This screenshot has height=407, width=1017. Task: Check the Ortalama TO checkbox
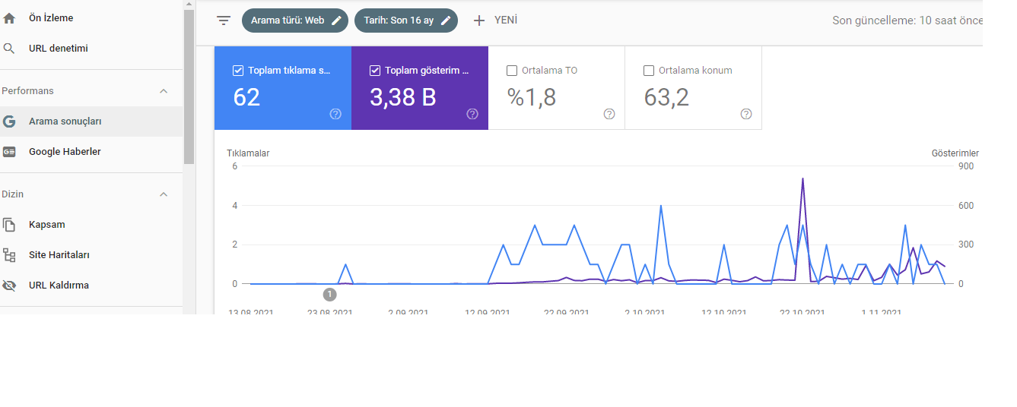(x=512, y=71)
